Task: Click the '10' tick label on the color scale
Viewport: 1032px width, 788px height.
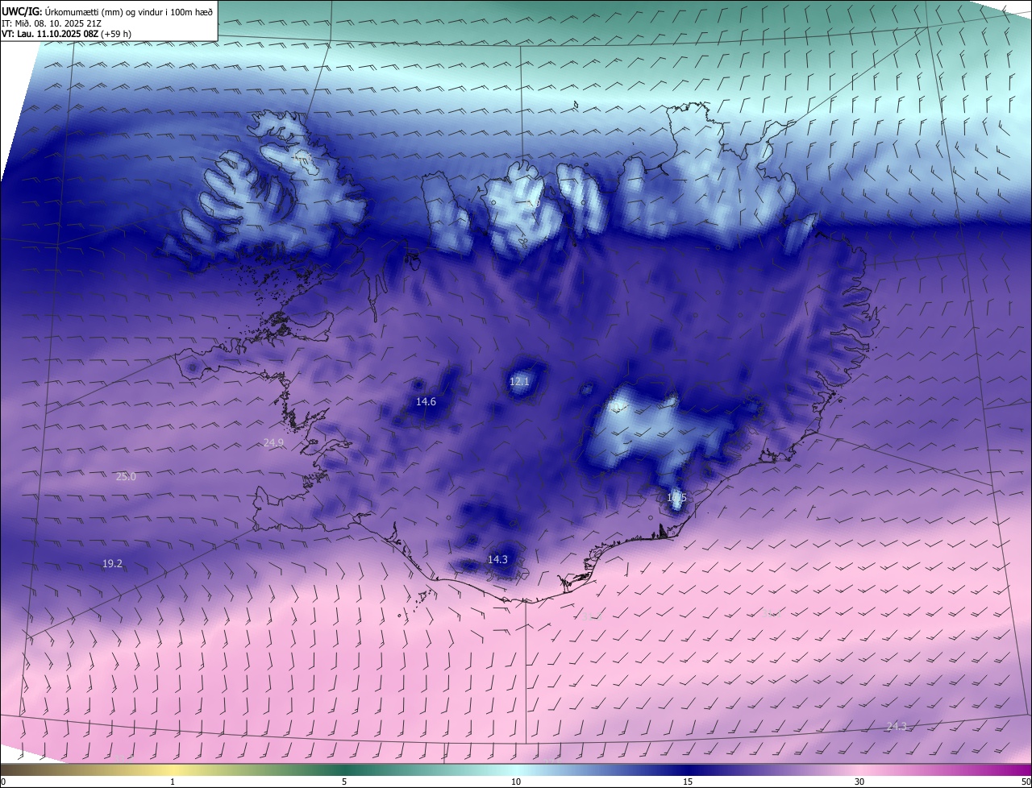Action: [x=516, y=782]
